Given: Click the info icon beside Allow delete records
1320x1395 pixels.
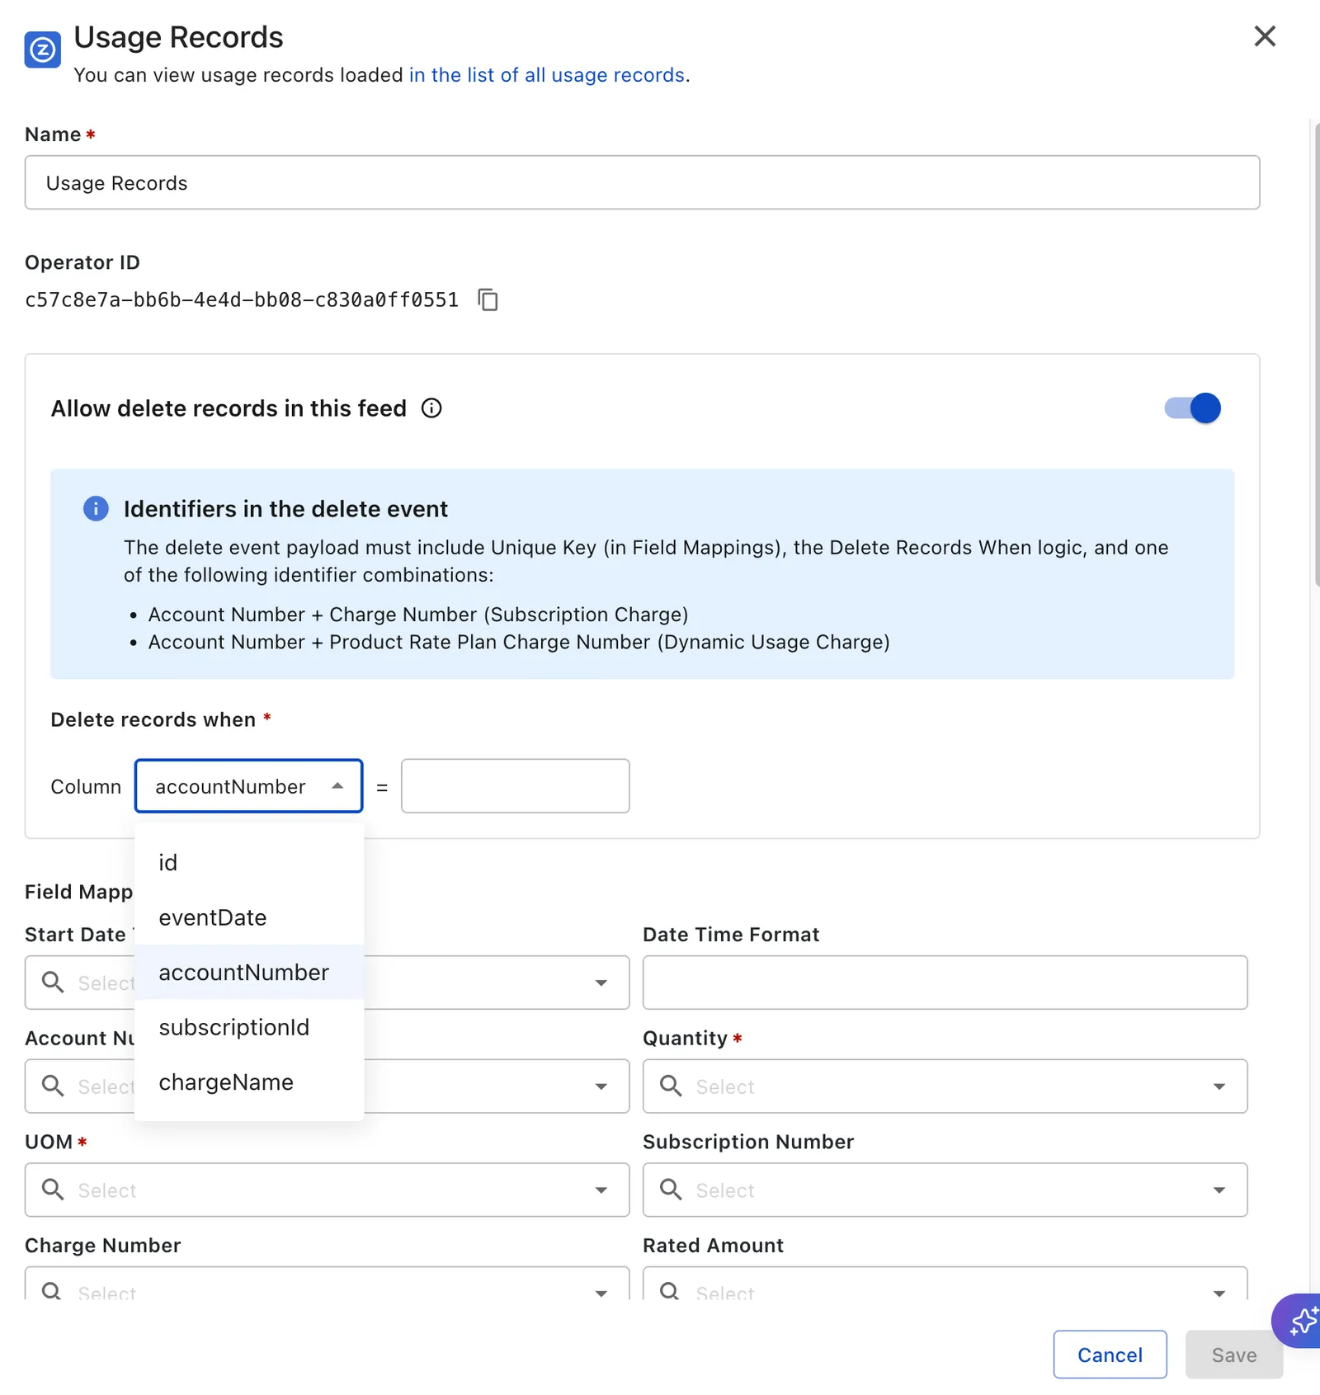Looking at the screenshot, I should click(x=431, y=408).
